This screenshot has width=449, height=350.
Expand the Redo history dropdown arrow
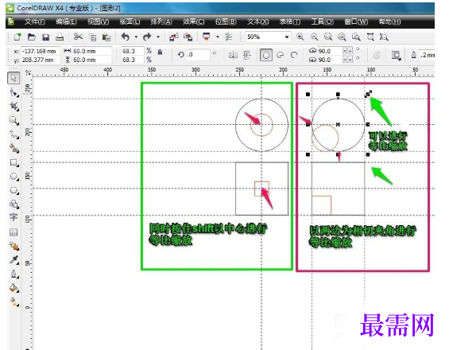(x=158, y=37)
